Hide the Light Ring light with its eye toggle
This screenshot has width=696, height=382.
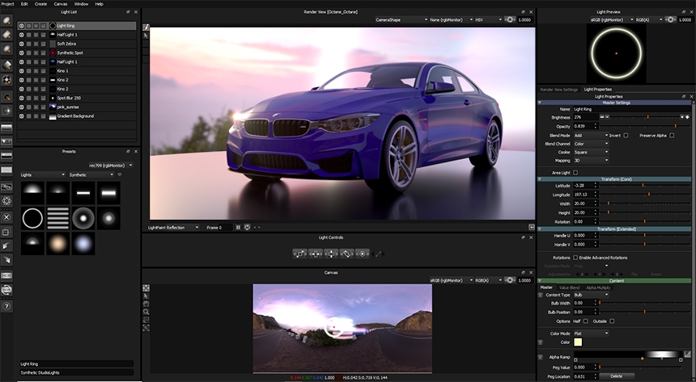pyautogui.click(x=21, y=26)
